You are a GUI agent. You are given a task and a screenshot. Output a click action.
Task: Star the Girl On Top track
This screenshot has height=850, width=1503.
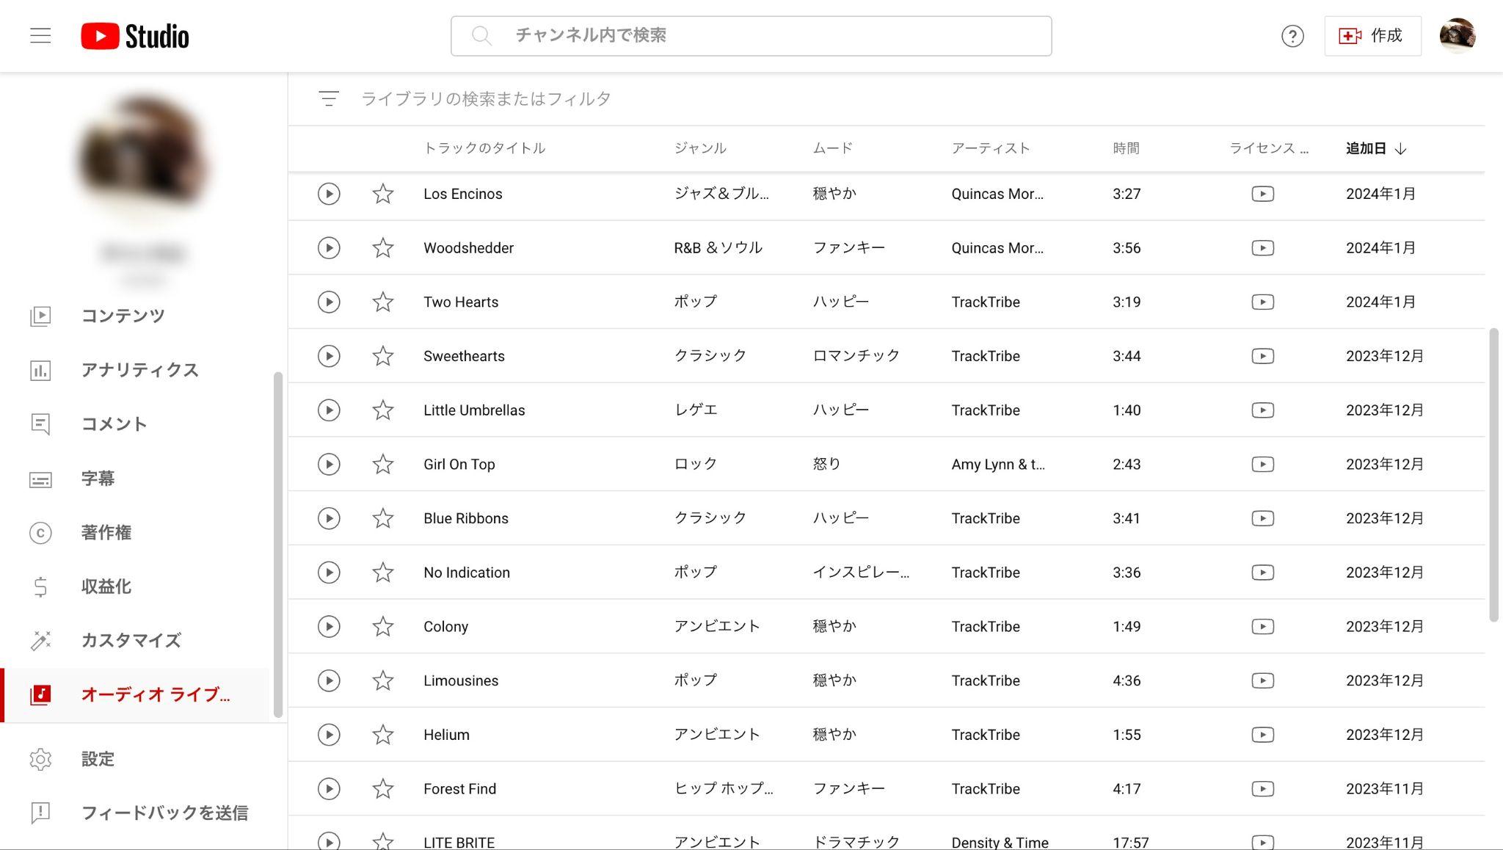click(x=383, y=464)
